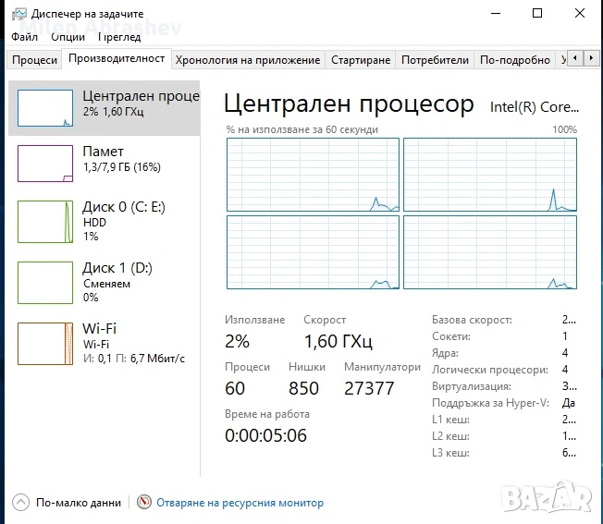Select the CPU mini graph thumbnail in sidebar

click(x=45, y=108)
